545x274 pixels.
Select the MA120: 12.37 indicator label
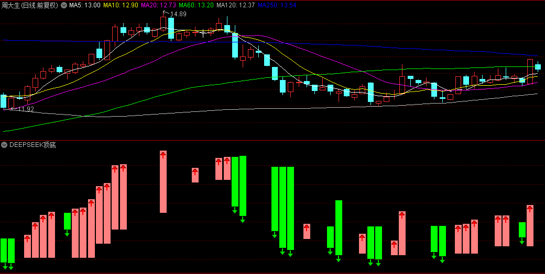235,5
